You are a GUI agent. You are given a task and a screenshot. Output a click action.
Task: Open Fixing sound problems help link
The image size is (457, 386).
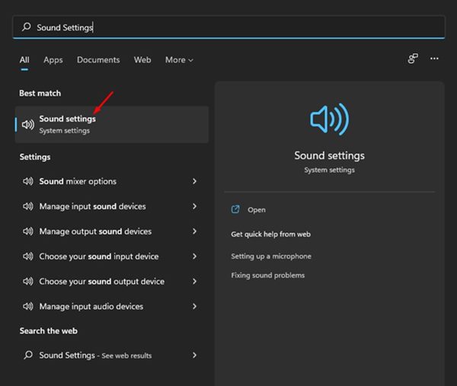click(267, 275)
